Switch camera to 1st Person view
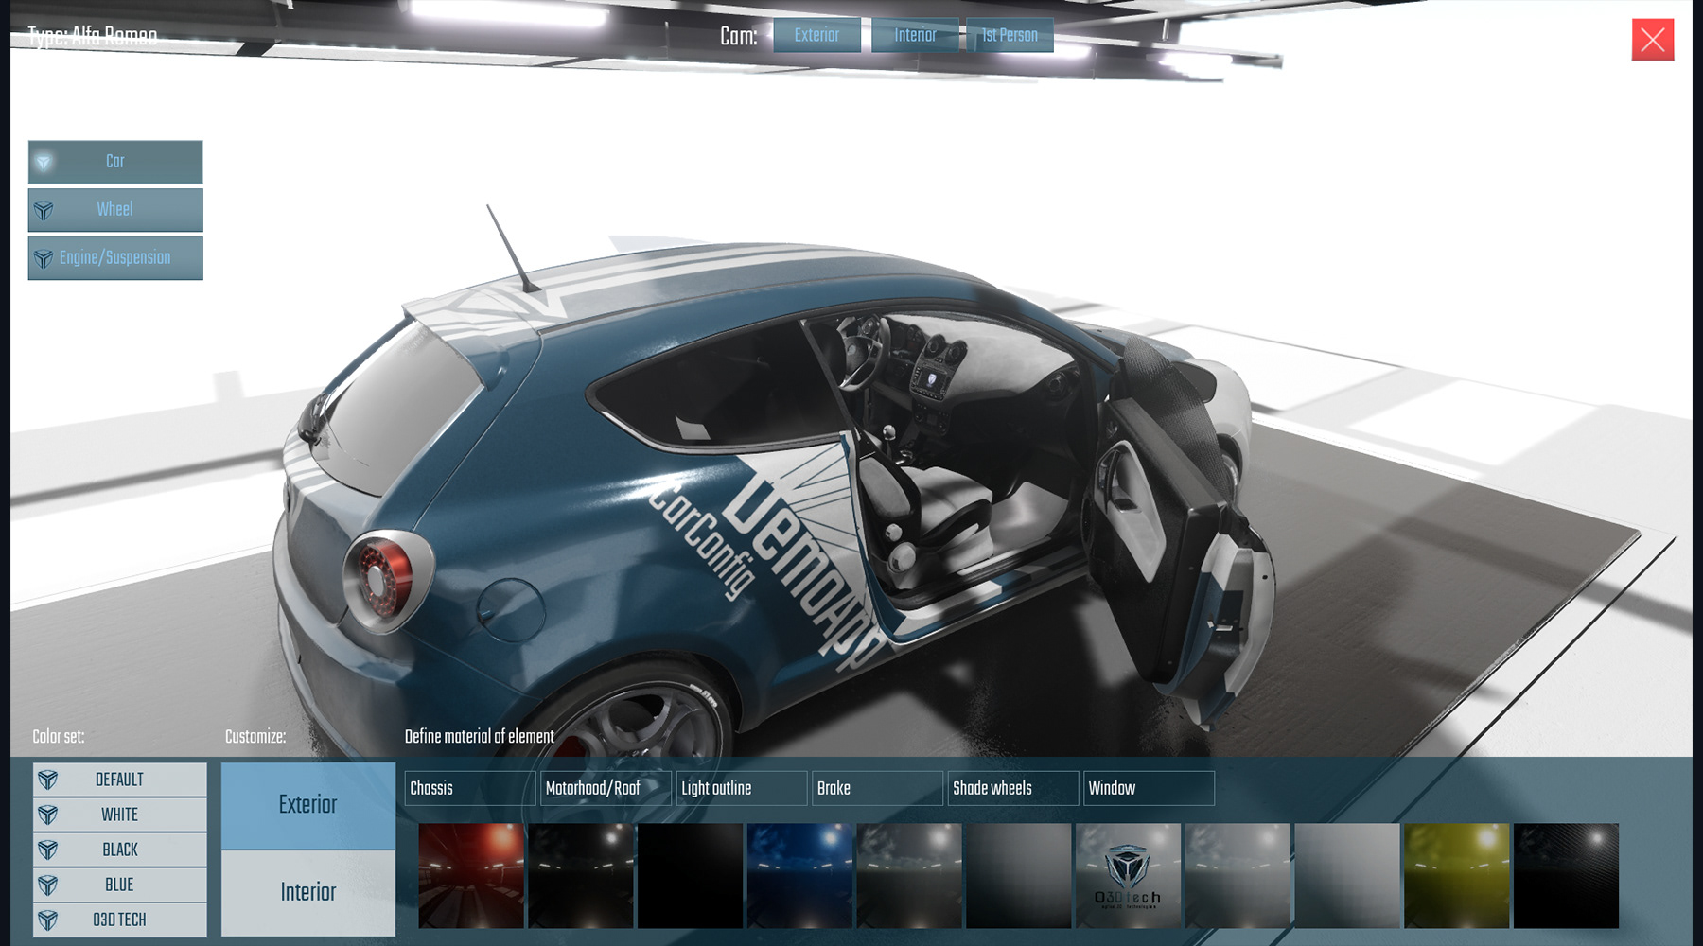The width and height of the screenshot is (1703, 946). click(x=1010, y=35)
